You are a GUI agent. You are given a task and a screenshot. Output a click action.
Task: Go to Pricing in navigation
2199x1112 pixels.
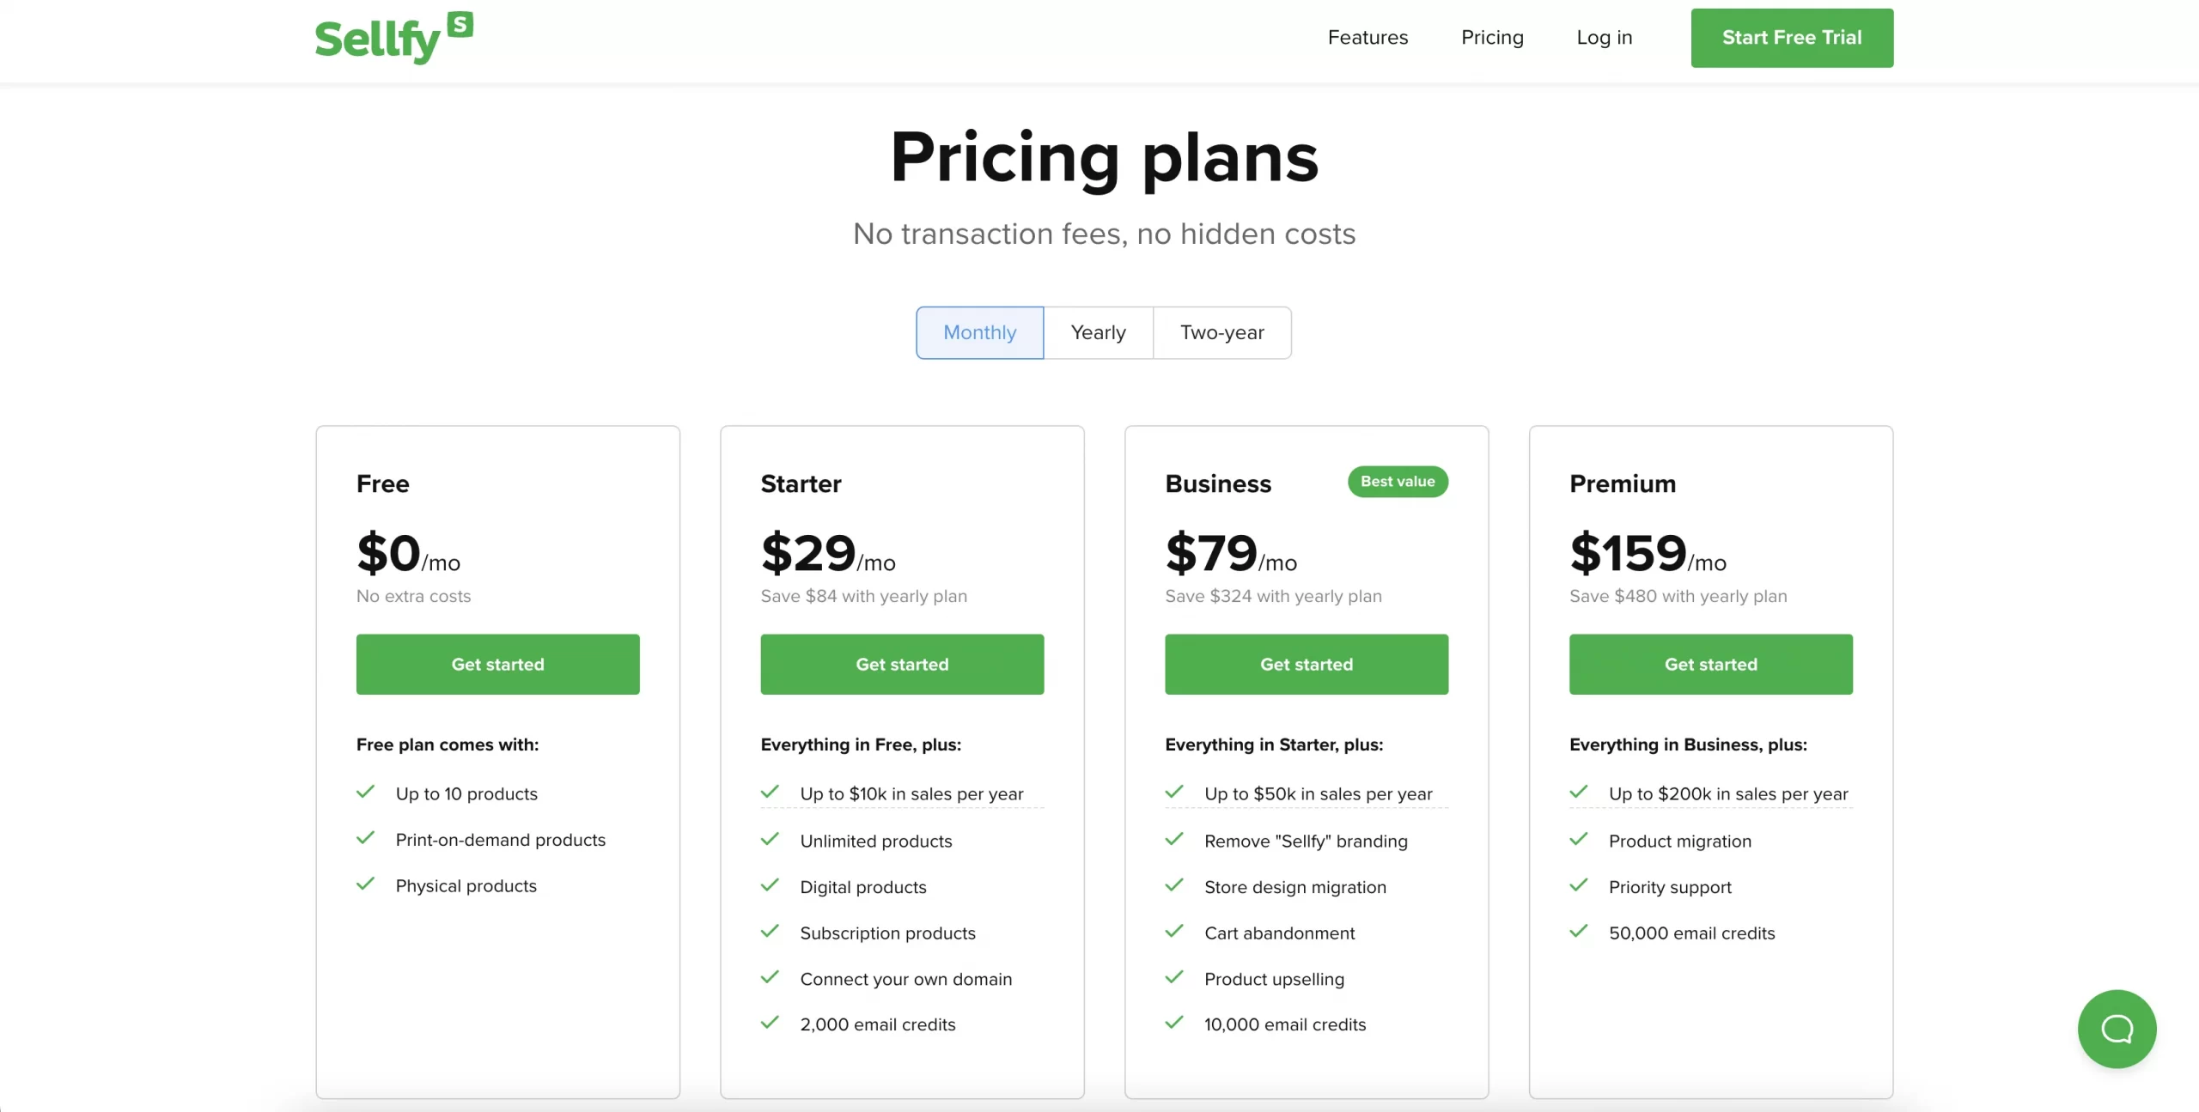[1492, 38]
